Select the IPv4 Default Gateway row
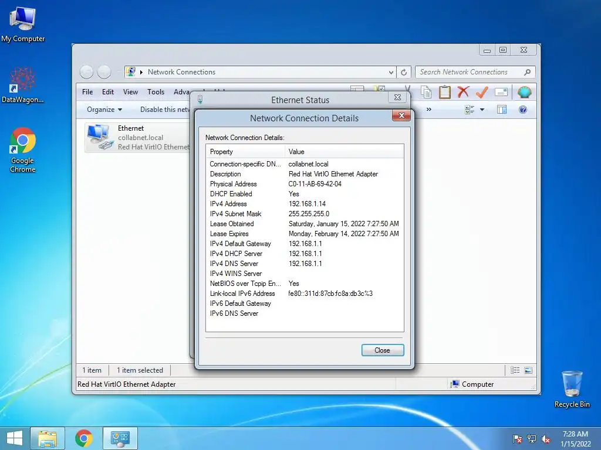The width and height of the screenshot is (601, 450). click(x=305, y=244)
